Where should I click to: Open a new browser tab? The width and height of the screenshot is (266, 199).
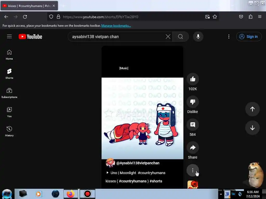(x=63, y=6)
